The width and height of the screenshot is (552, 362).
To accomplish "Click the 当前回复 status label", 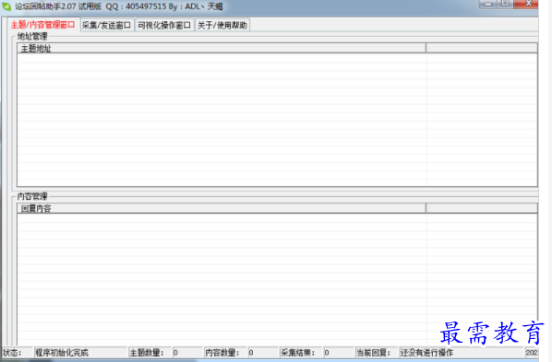I will point(373,353).
